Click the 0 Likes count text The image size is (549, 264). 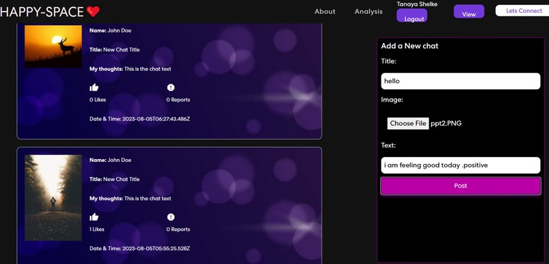(97, 99)
